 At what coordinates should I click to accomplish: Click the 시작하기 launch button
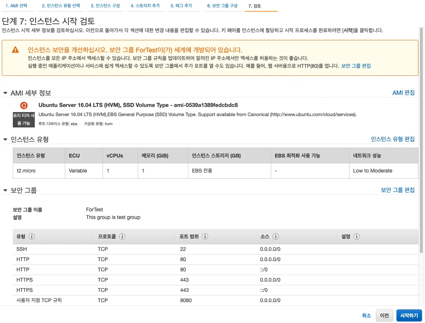pyautogui.click(x=409, y=315)
